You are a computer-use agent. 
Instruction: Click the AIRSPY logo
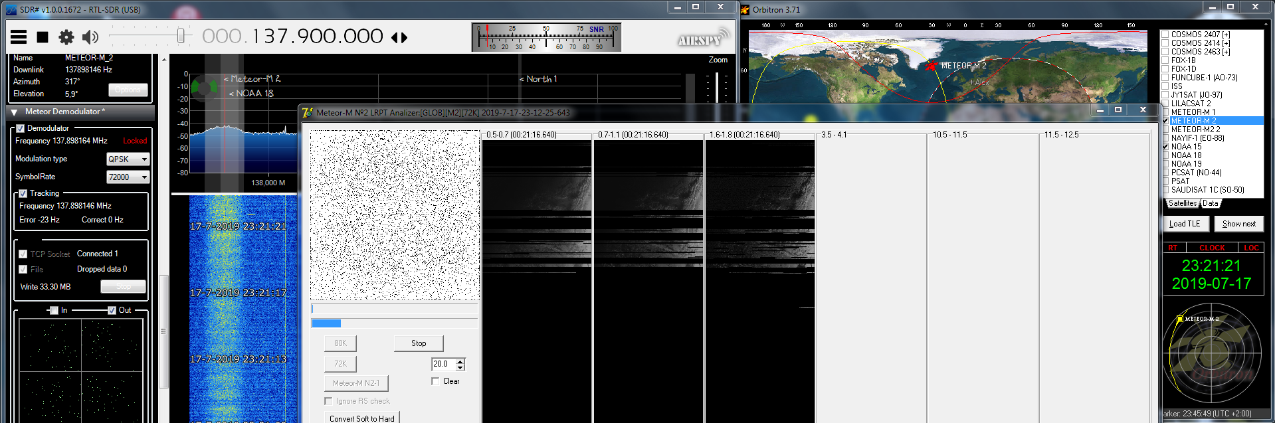pyautogui.click(x=703, y=39)
